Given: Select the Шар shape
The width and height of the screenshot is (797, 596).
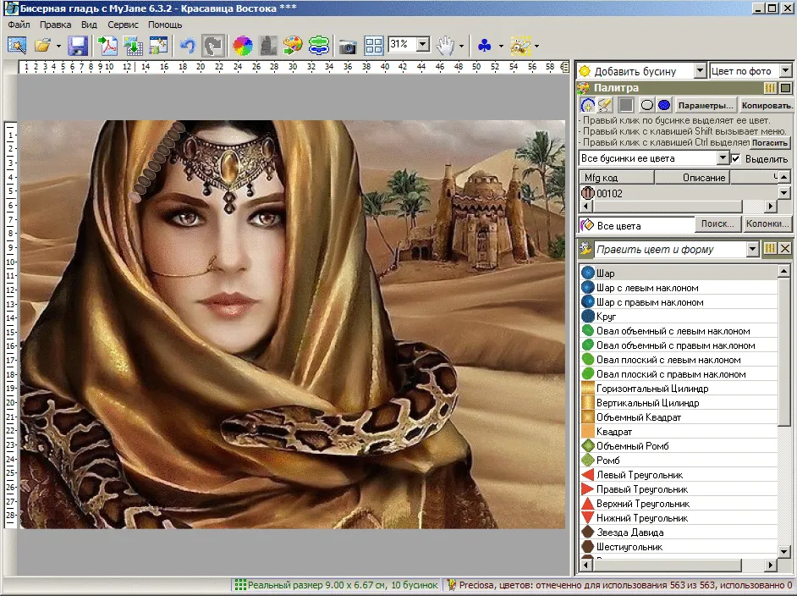Looking at the screenshot, I should point(679,273).
